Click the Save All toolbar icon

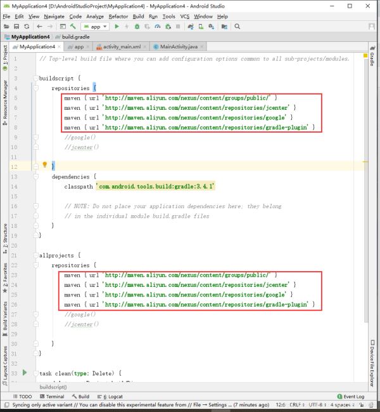click(16, 27)
